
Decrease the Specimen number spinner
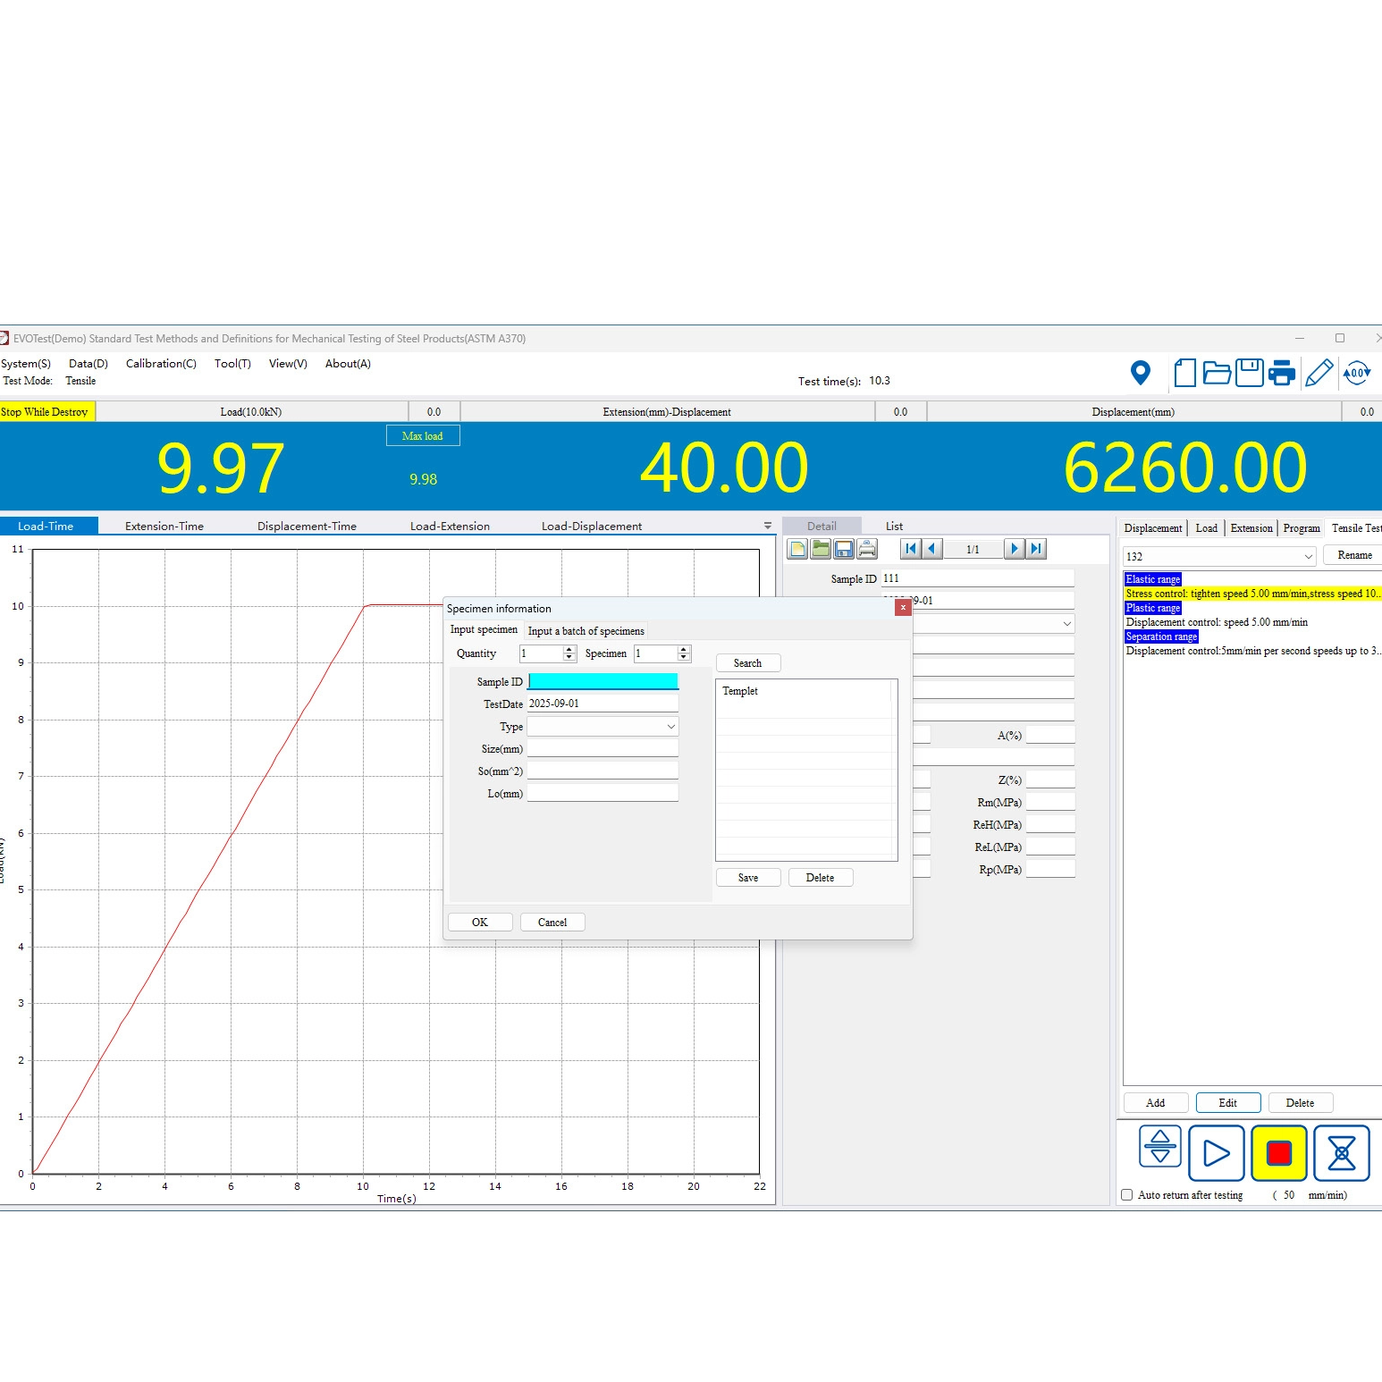(x=684, y=658)
